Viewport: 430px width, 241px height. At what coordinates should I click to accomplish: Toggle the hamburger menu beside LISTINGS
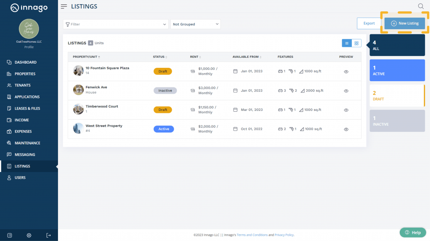pos(63,6)
